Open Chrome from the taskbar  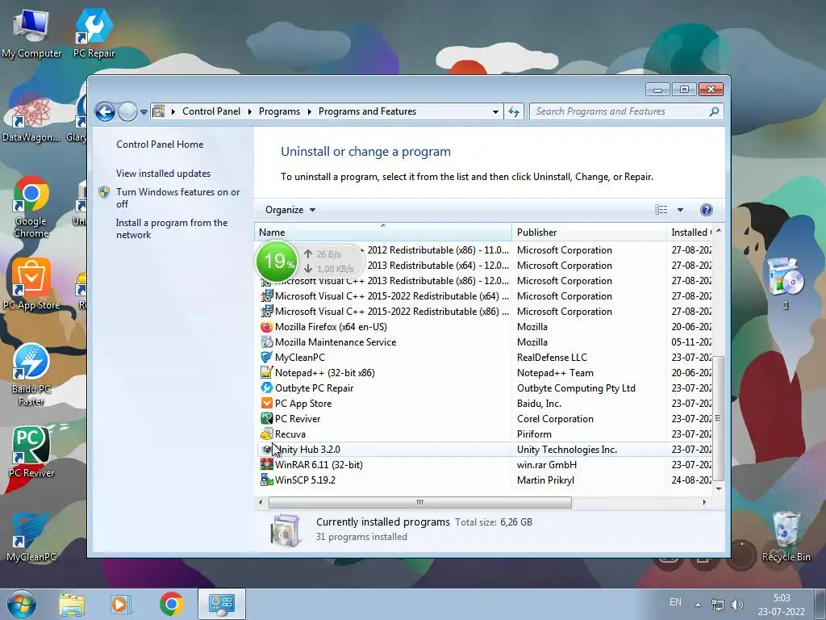(172, 604)
